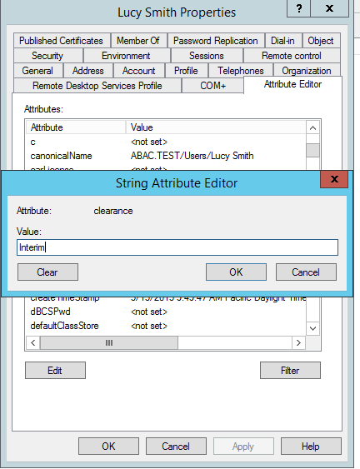This screenshot has width=360, height=469.
Task: Confirm String Attribute Editor with OK
Action: coord(236,272)
